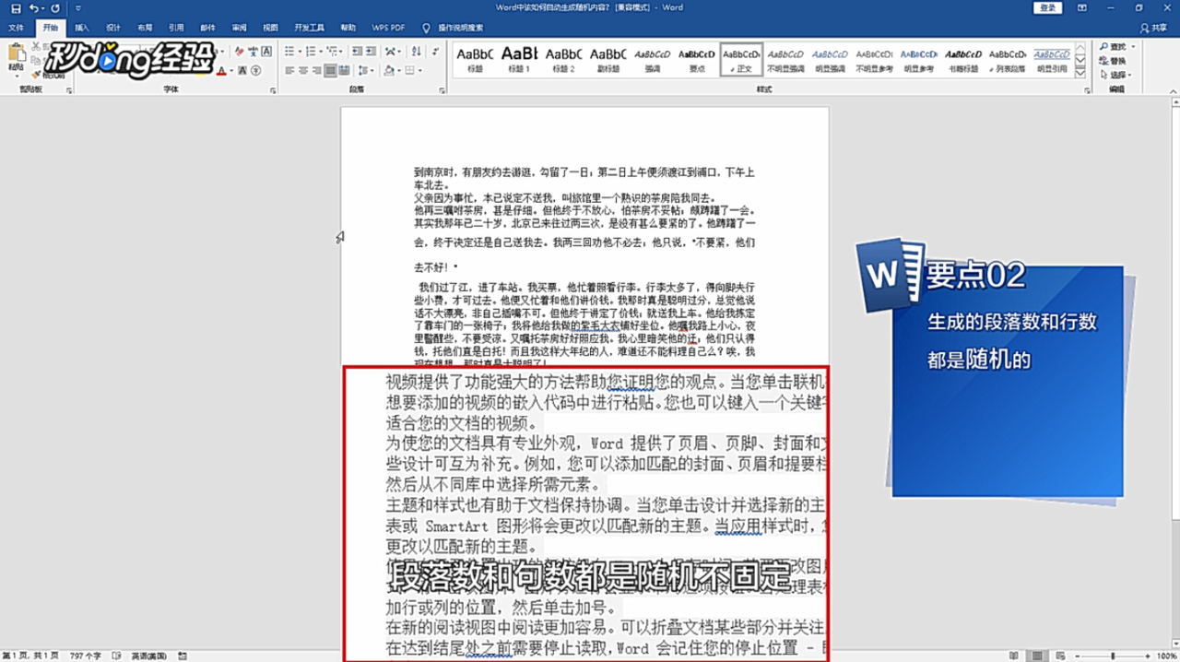This screenshot has width=1180, height=662.
Task: Apply the 书籍标题 style
Action: (x=962, y=58)
